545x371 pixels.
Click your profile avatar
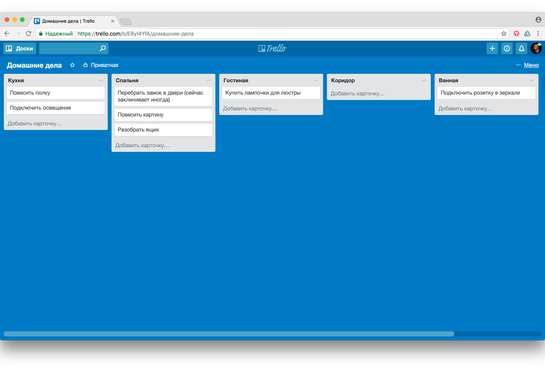coord(536,48)
